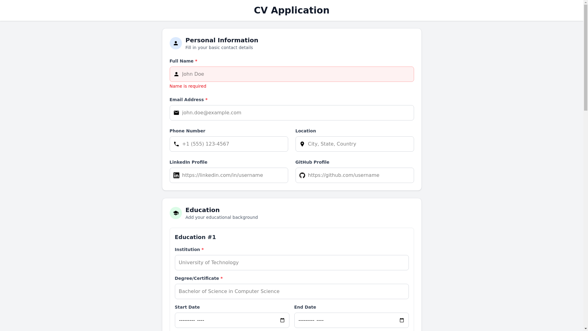The height and width of the screenshot is (331, 588).
Task: Click the LinkedIn Profile label
Action: point(188,162)
